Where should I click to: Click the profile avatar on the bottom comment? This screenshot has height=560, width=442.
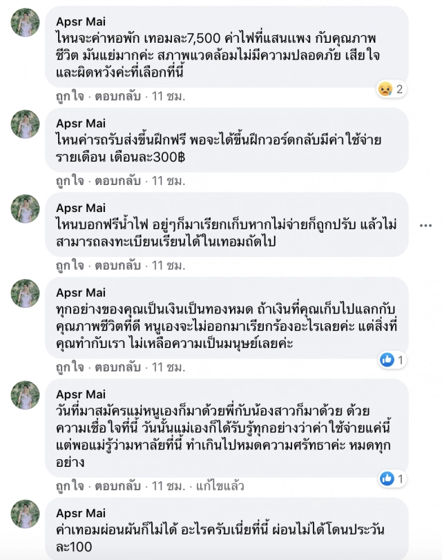point(27,513)
